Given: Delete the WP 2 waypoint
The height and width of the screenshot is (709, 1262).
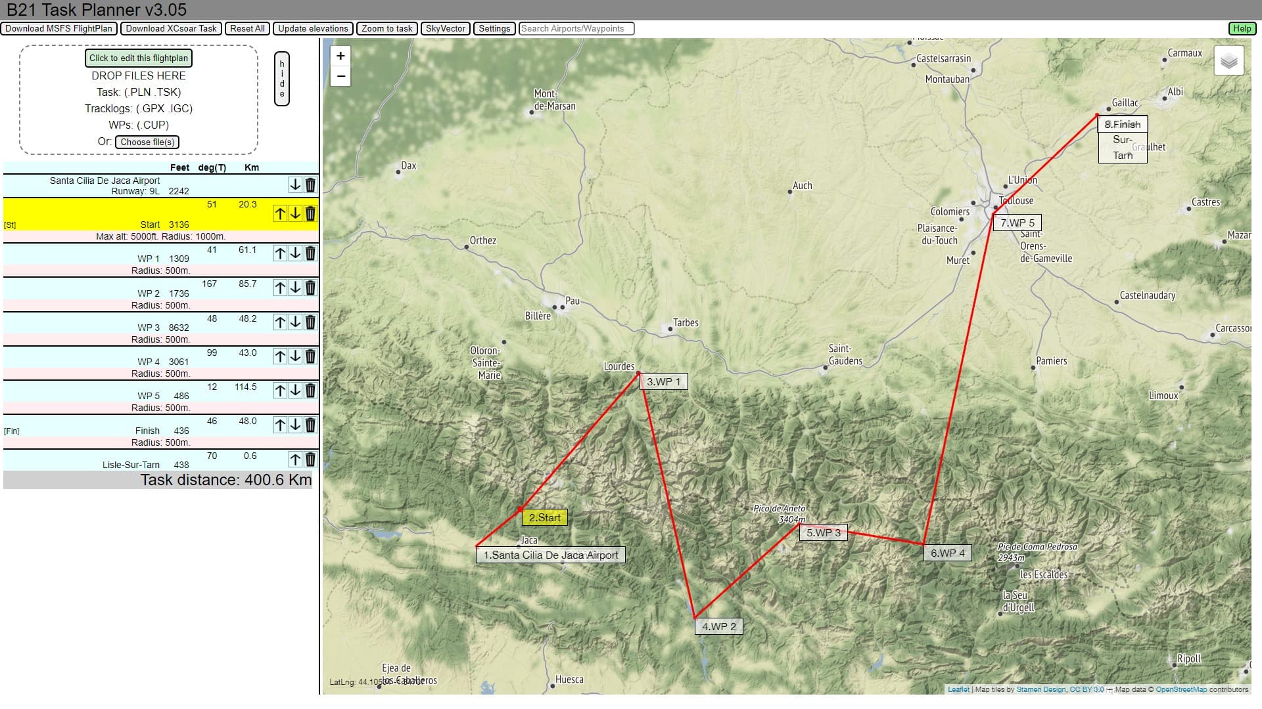Looking at the screenshot, I should click(310, 288).
